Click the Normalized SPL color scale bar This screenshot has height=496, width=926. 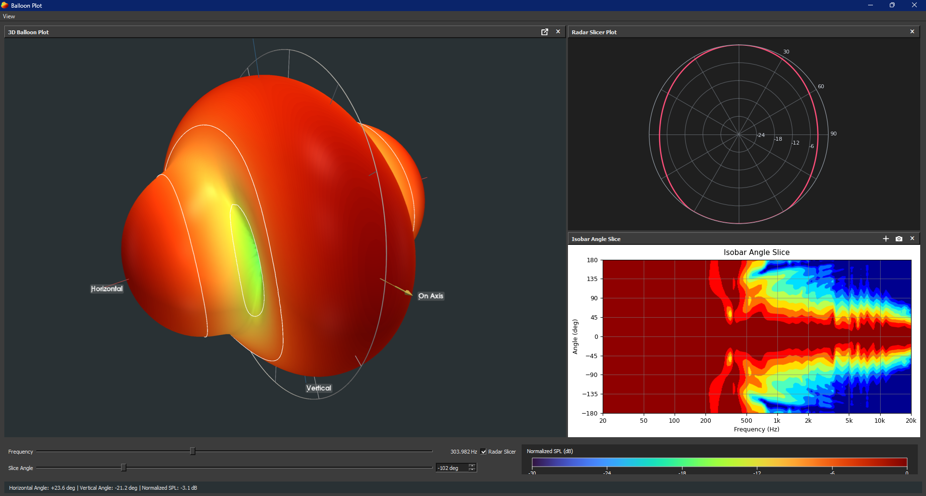coord(719,462)
